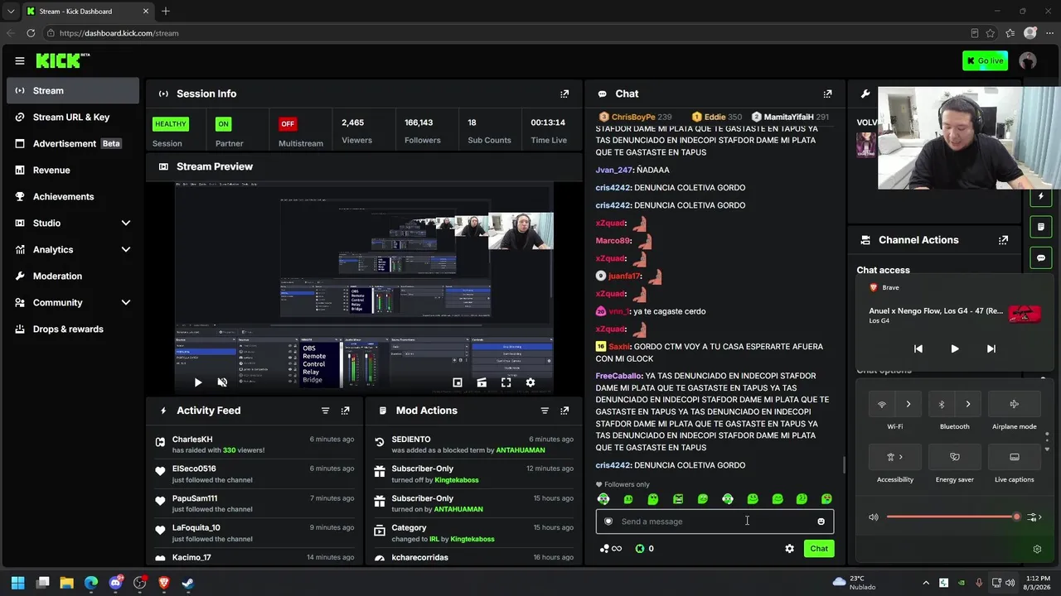1061x596 pixels.
Task: Click the Multistream OFF badge
Action: [288, 124]
